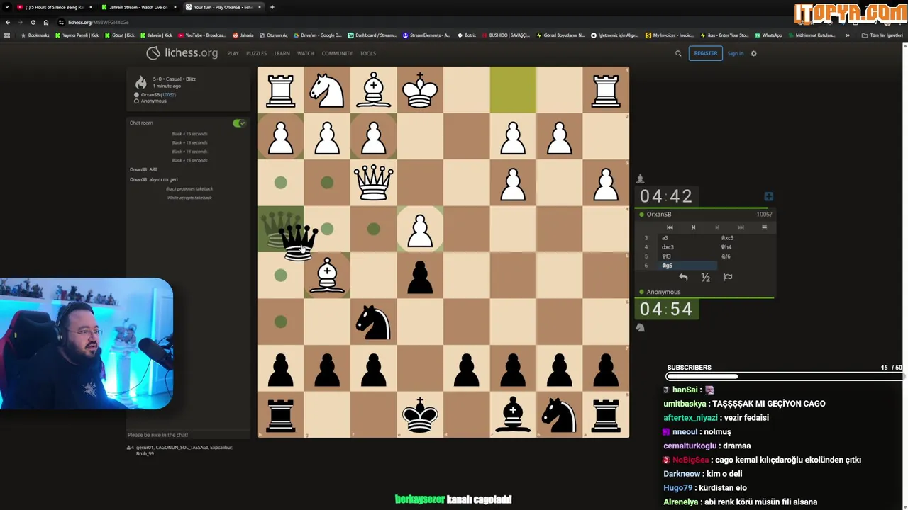Focus the lichess.org address bar
This screenshot has width=908, height=510.
(x=426, y=22)
